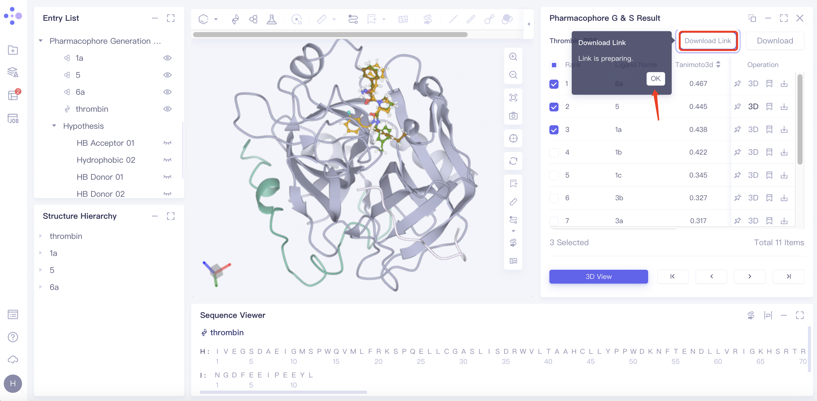Click the Sequence Viewer horizontal scrollbar
Viewport: 817px width, 401px height.
pyautogui.click(x=283, y=392)
